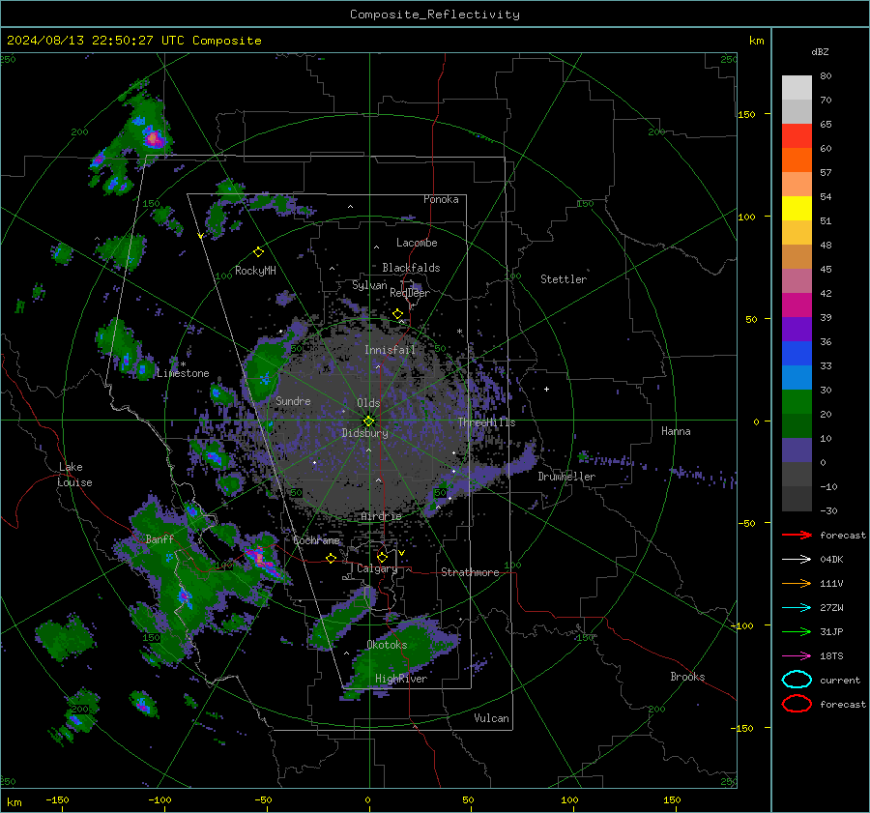Click the ThreeHills label on map
Viewport: 870px width, 813px height.
486,422
